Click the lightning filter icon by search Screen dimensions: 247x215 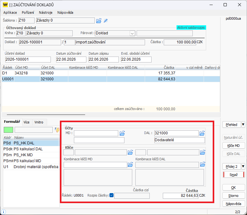(57, 130)
